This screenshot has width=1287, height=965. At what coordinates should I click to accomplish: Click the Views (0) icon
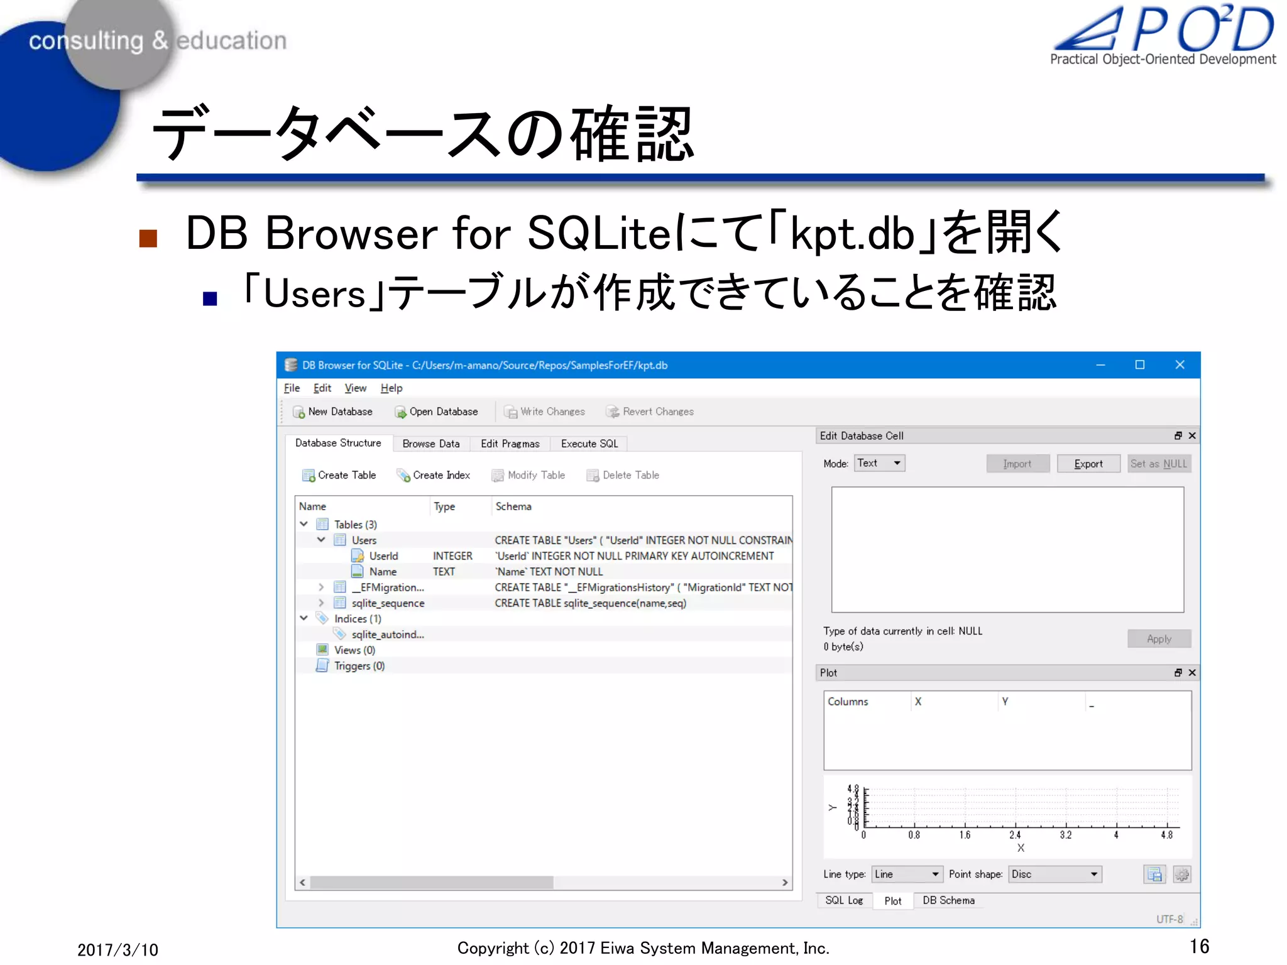(x=322, y=650)
